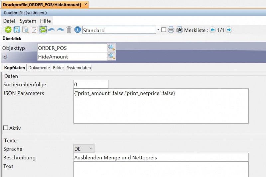Go to next Merkliste entry arrow
The width and height of the screenshot is (266, 177).
tap(228, 30)
